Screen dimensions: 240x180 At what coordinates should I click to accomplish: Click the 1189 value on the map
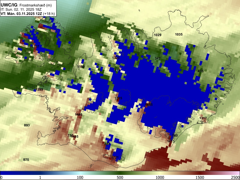coord(81,67)
